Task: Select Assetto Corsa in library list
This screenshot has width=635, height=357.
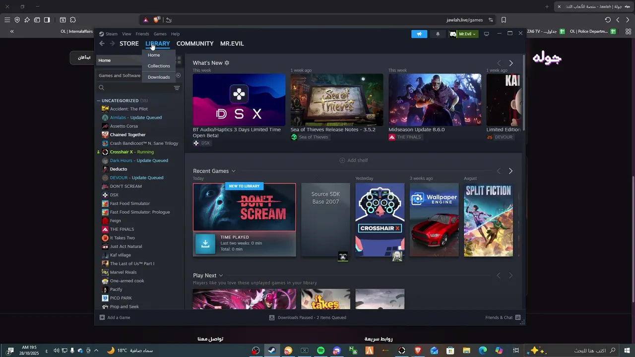Action: (124, 126)
